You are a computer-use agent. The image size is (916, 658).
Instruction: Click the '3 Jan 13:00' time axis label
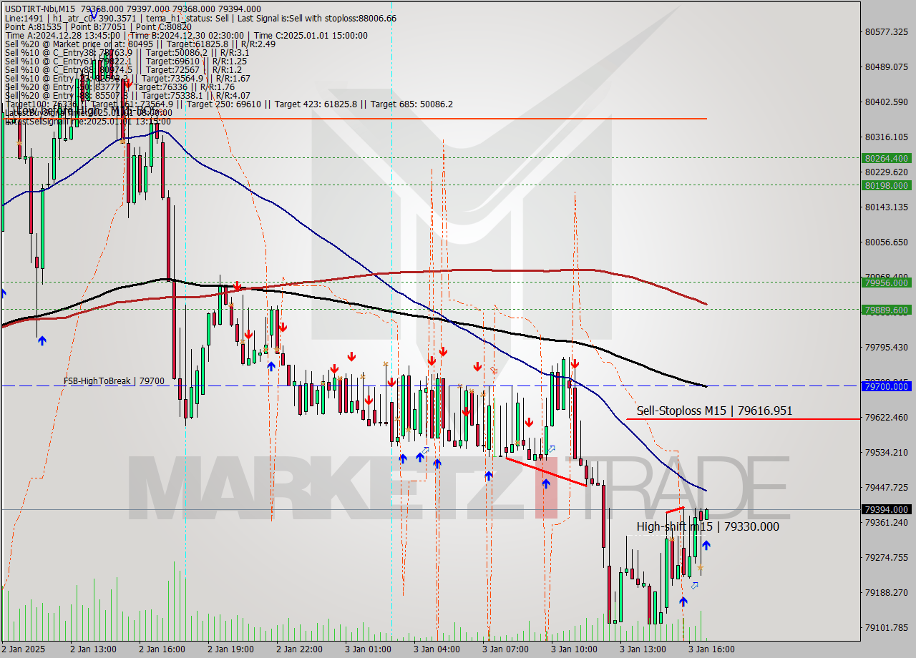[x=643, y=649]
